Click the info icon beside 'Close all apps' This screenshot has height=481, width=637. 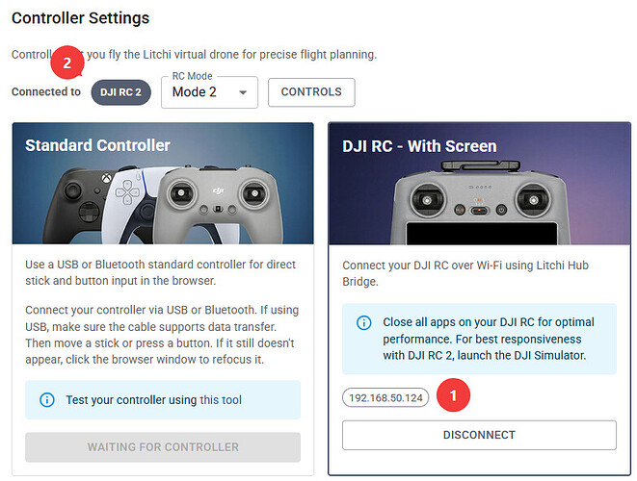[364, 323]
